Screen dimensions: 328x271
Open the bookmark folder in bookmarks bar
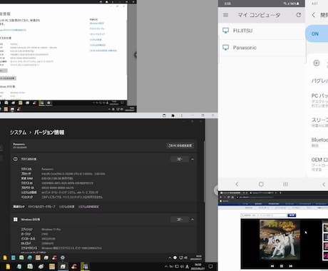[x=223, y=201]
